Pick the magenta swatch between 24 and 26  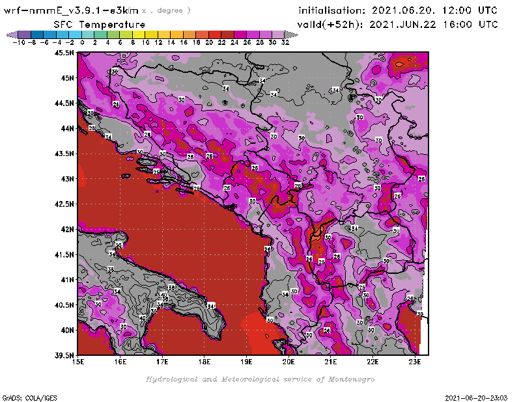click(x=240, y=34)
